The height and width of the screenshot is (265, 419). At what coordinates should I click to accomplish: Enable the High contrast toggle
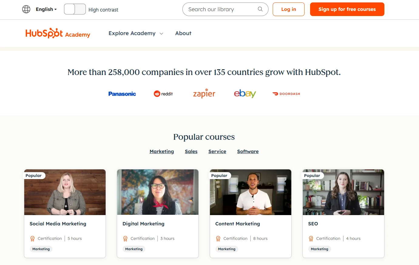click(x=75, y=9)
